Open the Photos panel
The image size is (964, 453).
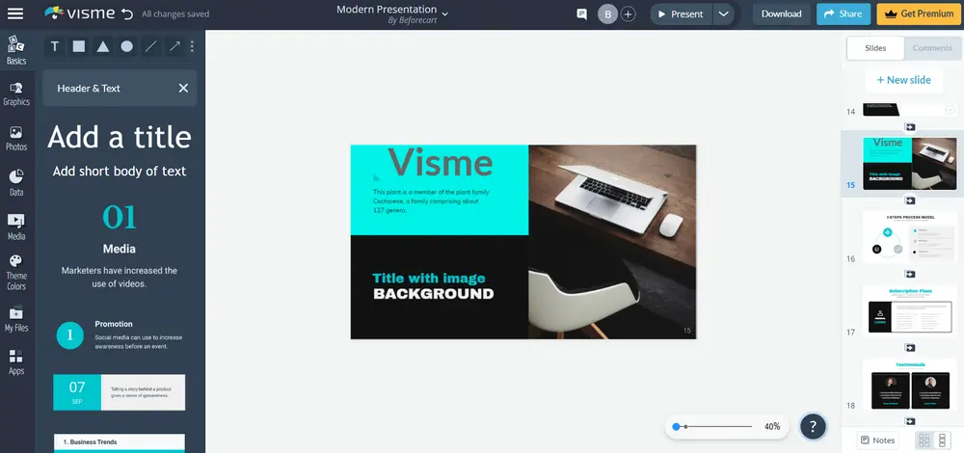pyautogui.click(x=16, y=139)
